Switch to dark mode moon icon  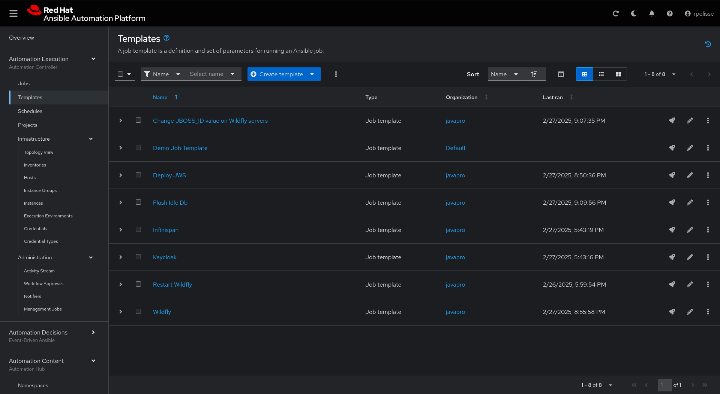pyautogui.click(x=634, y=13)
